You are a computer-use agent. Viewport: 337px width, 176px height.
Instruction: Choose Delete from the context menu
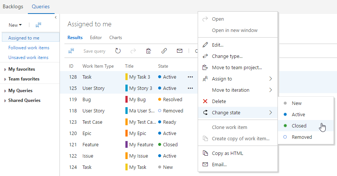pyautogui.click(x=219, y=101)
